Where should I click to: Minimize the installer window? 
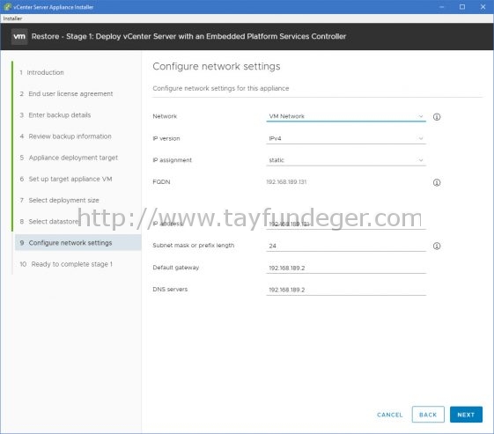point(442,7)
